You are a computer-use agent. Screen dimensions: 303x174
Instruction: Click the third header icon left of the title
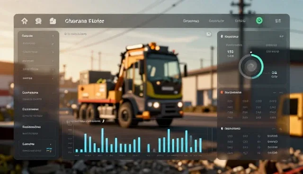click(53, 21)
